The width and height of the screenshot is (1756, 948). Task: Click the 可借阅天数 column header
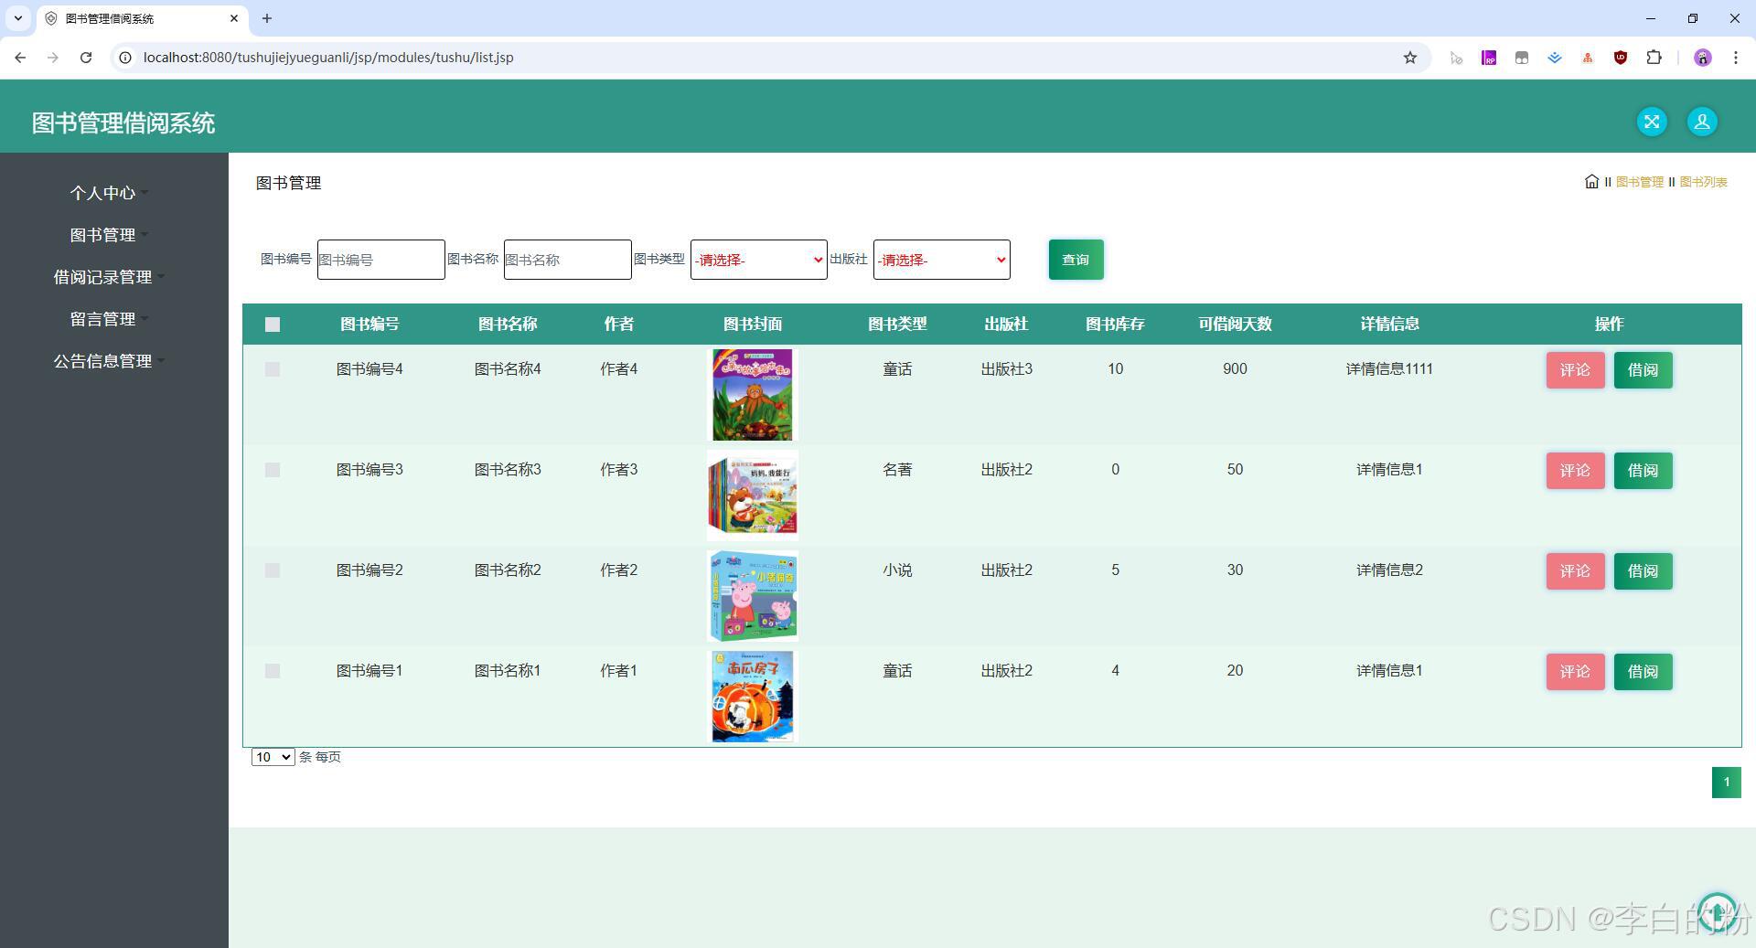click(x=1235, y=325)
